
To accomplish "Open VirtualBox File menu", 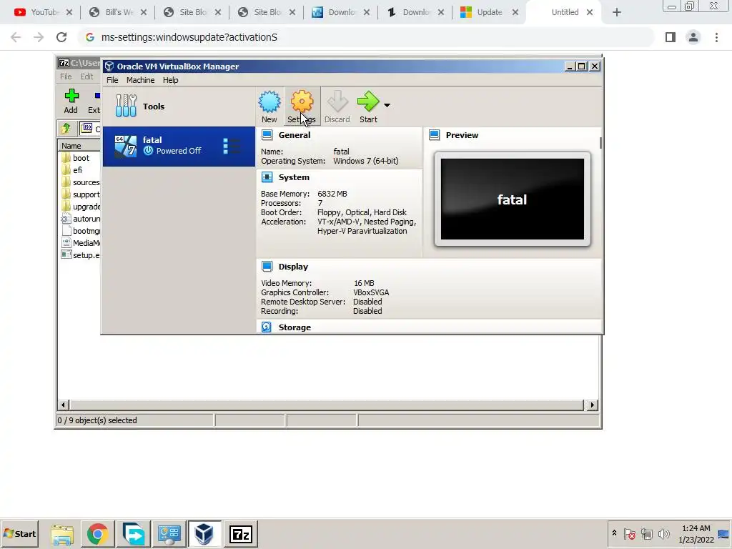I will point(112,80).
